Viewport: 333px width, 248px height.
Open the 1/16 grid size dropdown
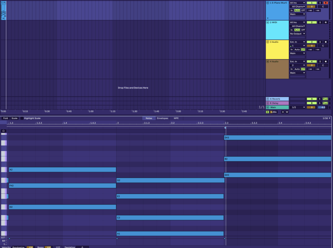click(326, 118)
